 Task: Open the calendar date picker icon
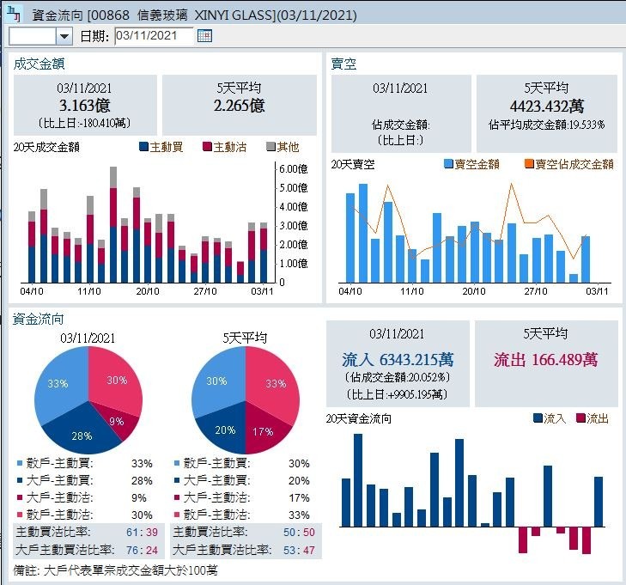click(x=204, y=35)
